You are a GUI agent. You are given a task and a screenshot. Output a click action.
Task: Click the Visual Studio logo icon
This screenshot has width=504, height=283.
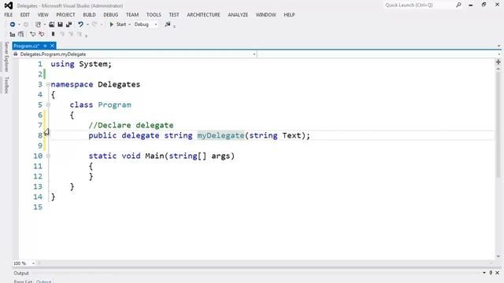tap(9, 6)
